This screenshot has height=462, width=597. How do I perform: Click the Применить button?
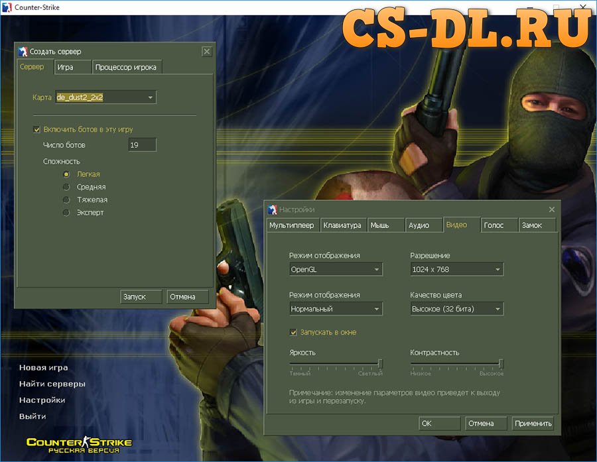tap(533, 424)
